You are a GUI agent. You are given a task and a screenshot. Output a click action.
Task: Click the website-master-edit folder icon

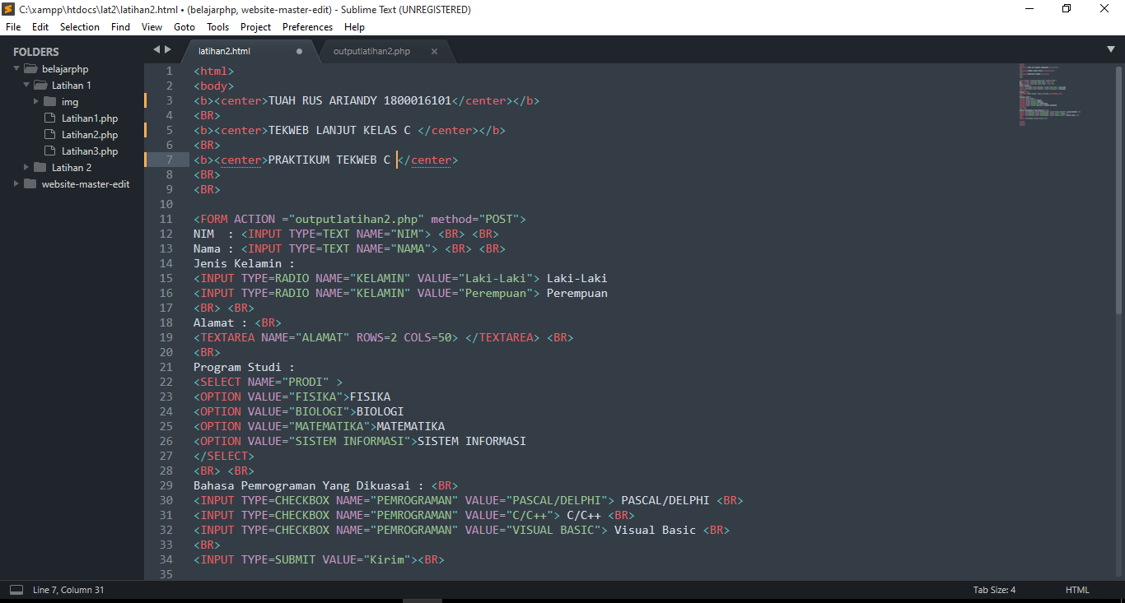point(30,184)
